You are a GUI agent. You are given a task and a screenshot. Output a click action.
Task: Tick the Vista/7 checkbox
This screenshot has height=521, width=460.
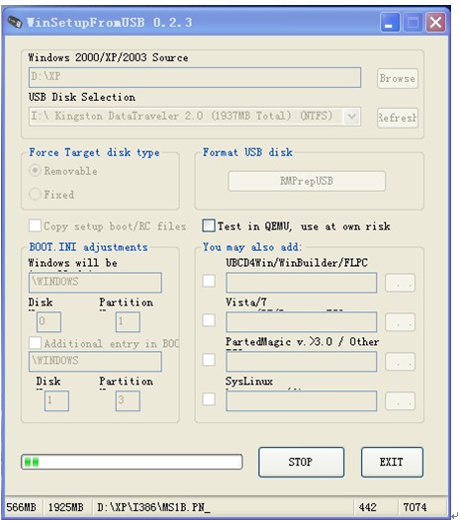pos(209,320)
